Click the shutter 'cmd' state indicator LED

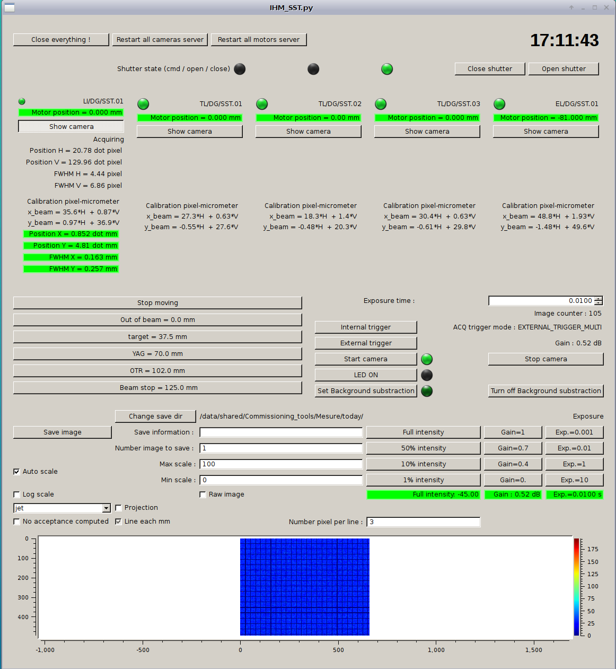240,69
